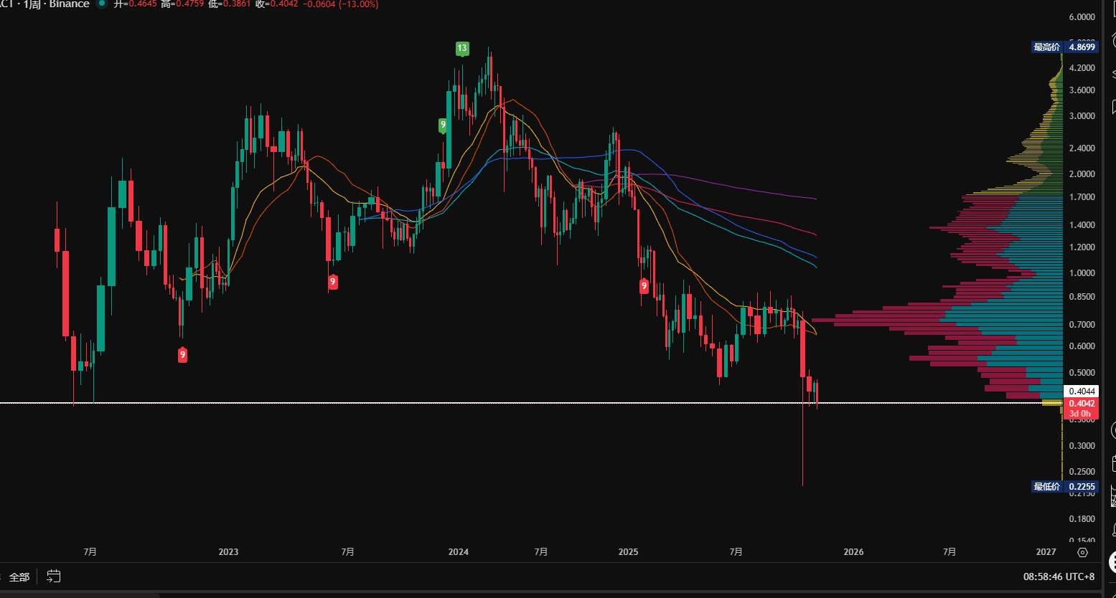
Task: Select the red 9 marker in mid-2023
Action: pos(333,283)
